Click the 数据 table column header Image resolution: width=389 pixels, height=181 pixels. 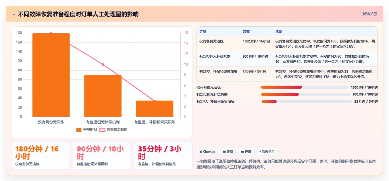coord(246,32)
